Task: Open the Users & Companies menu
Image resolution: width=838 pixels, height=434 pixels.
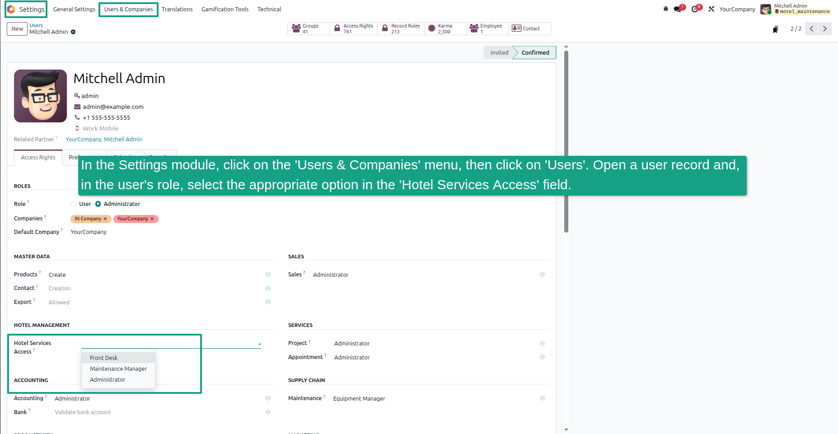Action: coord(129,9)
